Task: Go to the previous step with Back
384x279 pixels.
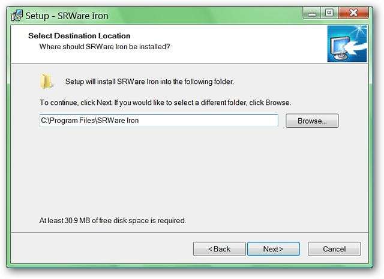Action: [x=219, y=249]
